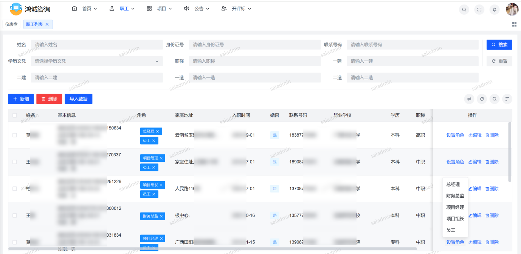Switch to the 职工列表 tab
This screenshot has width=521, height=254.
[x=35, y=24]
